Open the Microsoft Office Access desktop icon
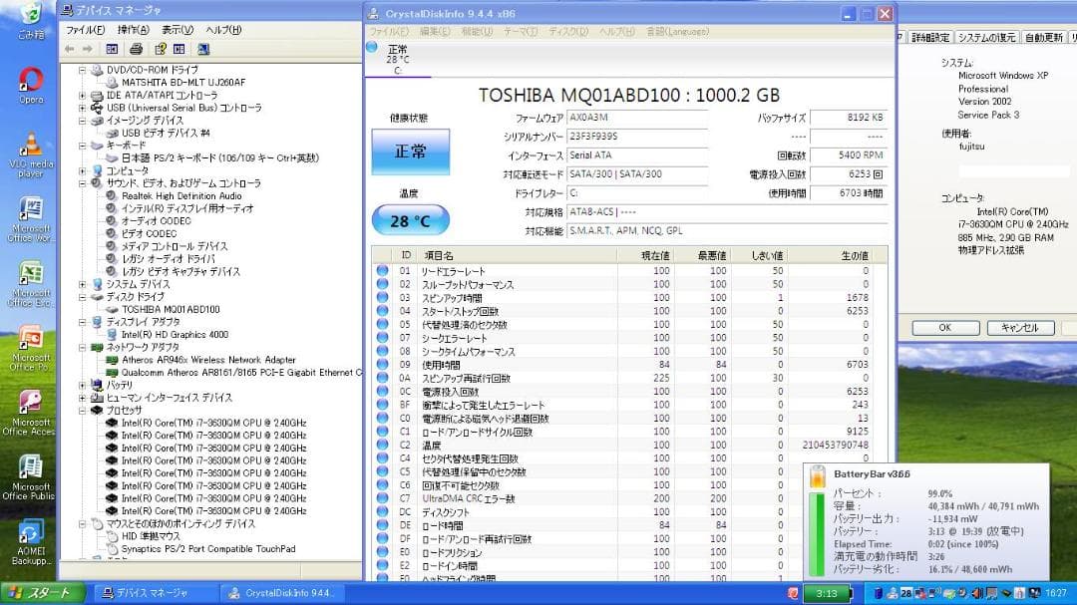The width and height of the screenshot is (1077, 605). click(29, 414)
